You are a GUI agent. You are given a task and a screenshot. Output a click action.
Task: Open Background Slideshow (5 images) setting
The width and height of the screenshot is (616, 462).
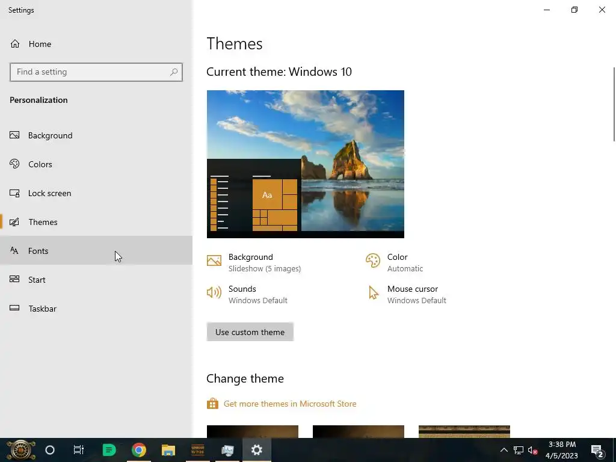click(x=254, y=262)
